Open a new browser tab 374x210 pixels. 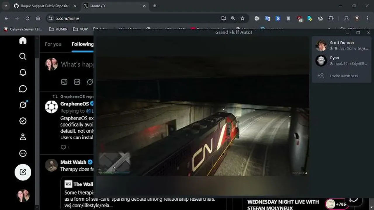pyautogui.click(x=155, y=6)
